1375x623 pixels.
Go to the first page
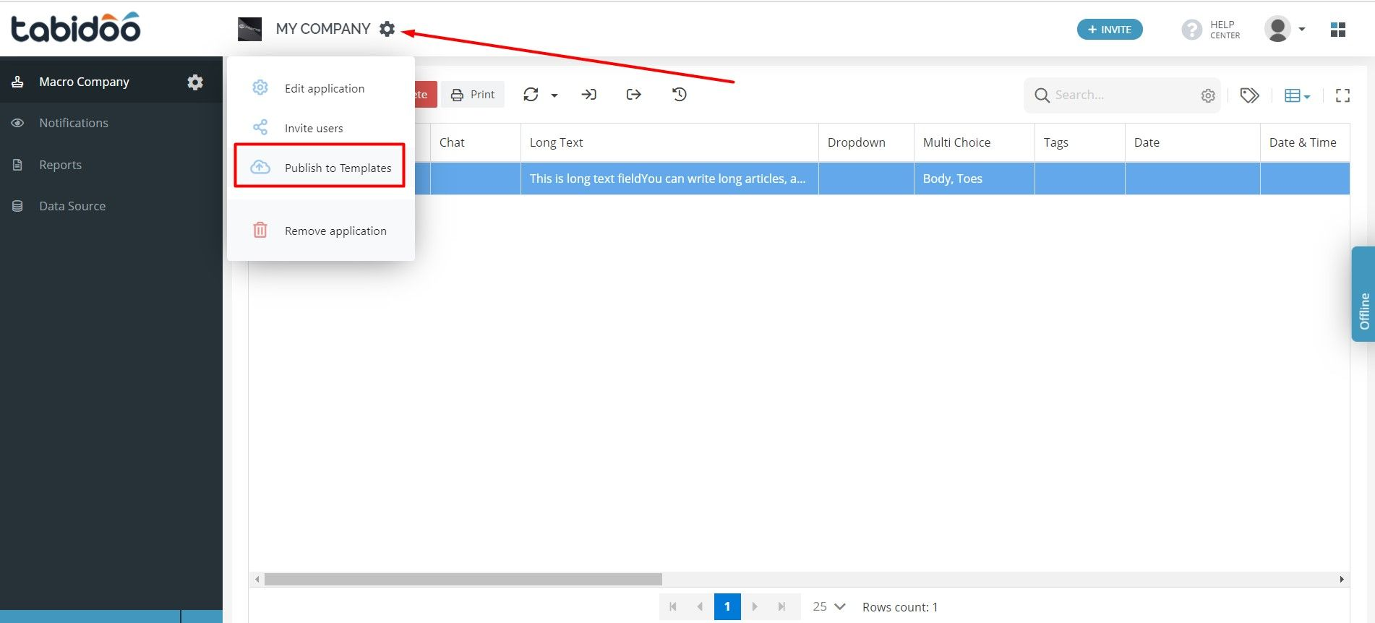(673, 607)
